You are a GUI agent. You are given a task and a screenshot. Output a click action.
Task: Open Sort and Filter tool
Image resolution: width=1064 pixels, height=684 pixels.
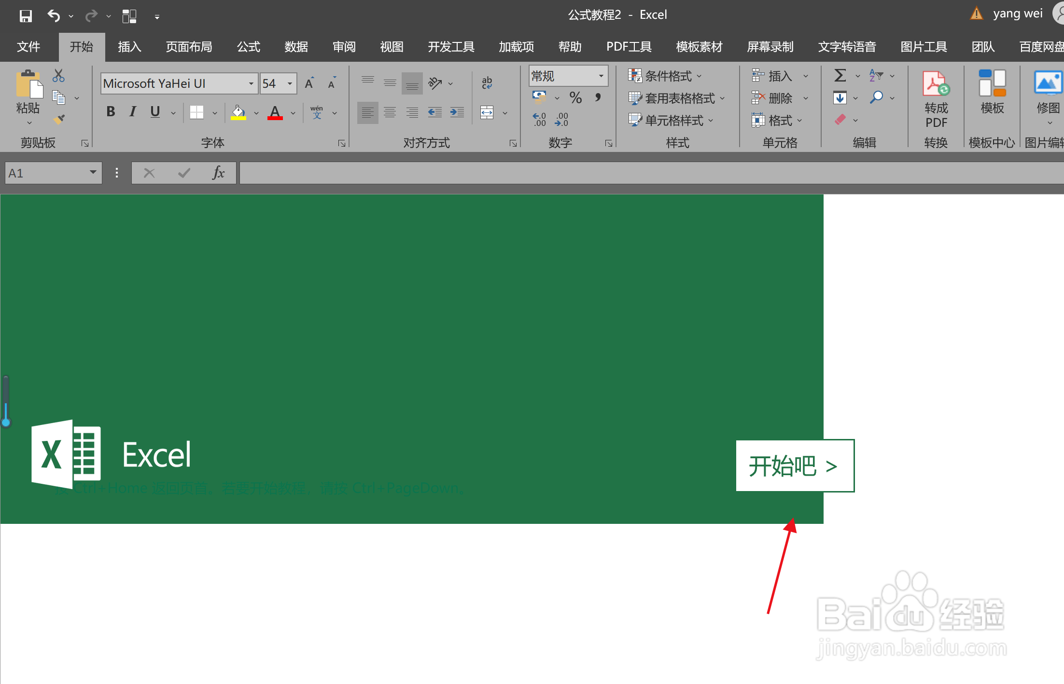click(x=876, y=75)
